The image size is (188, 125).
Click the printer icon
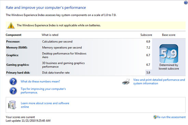coord(126,82)
